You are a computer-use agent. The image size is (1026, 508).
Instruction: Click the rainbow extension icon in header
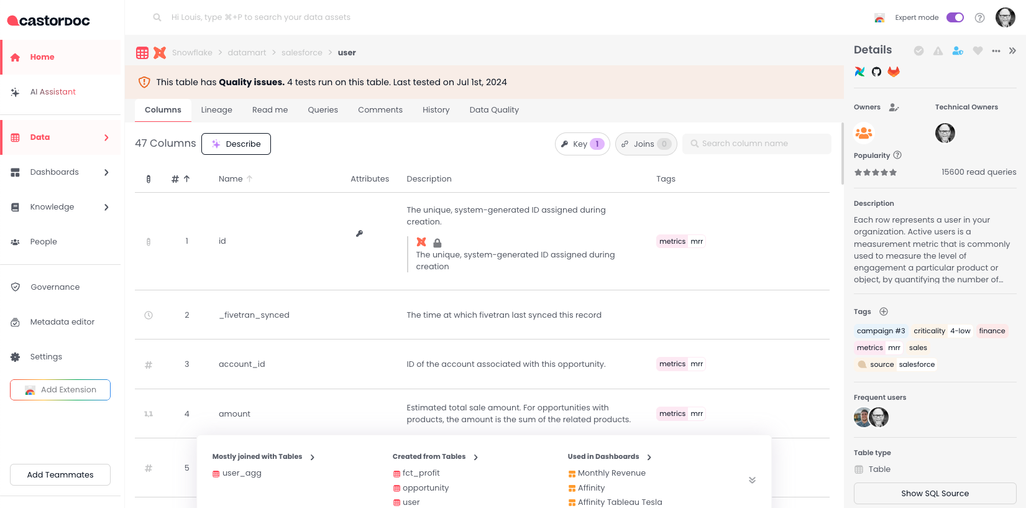pyautogui.click(x=879, y=17)
